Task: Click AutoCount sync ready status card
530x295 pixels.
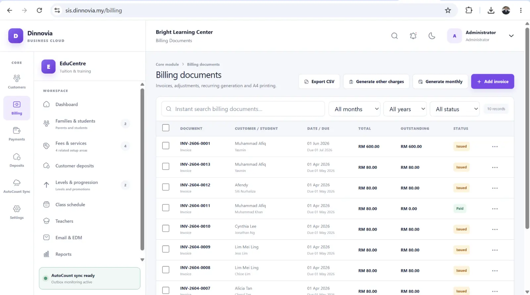Action: [89, 278]
